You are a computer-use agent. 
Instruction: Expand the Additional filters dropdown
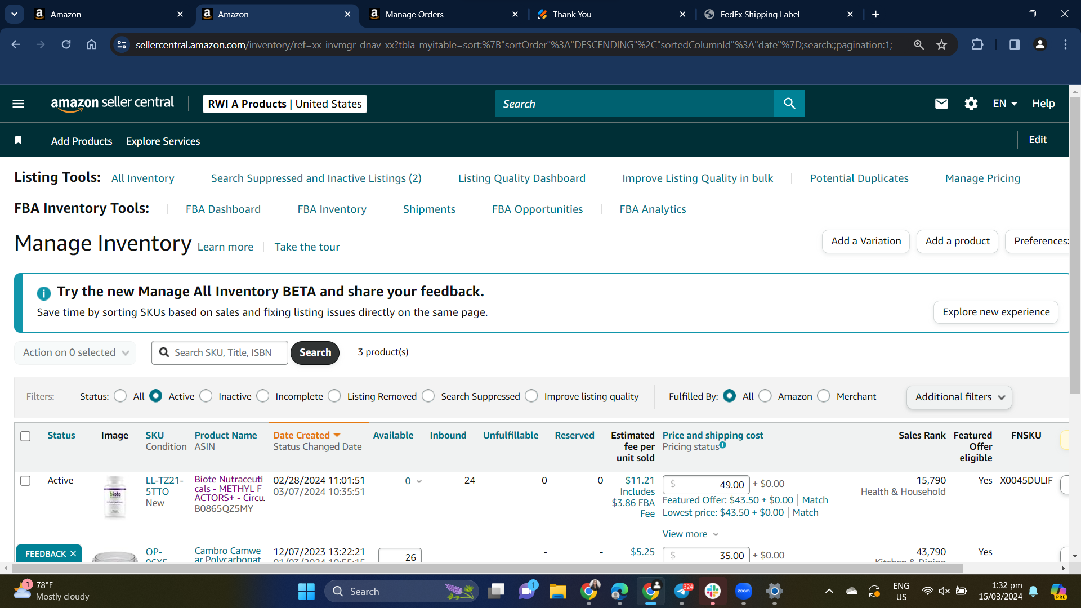pos(959,397)
